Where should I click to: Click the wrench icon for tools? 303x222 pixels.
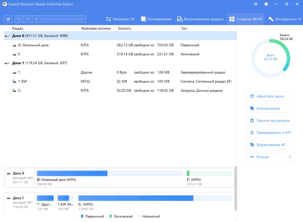coord(271,19)
